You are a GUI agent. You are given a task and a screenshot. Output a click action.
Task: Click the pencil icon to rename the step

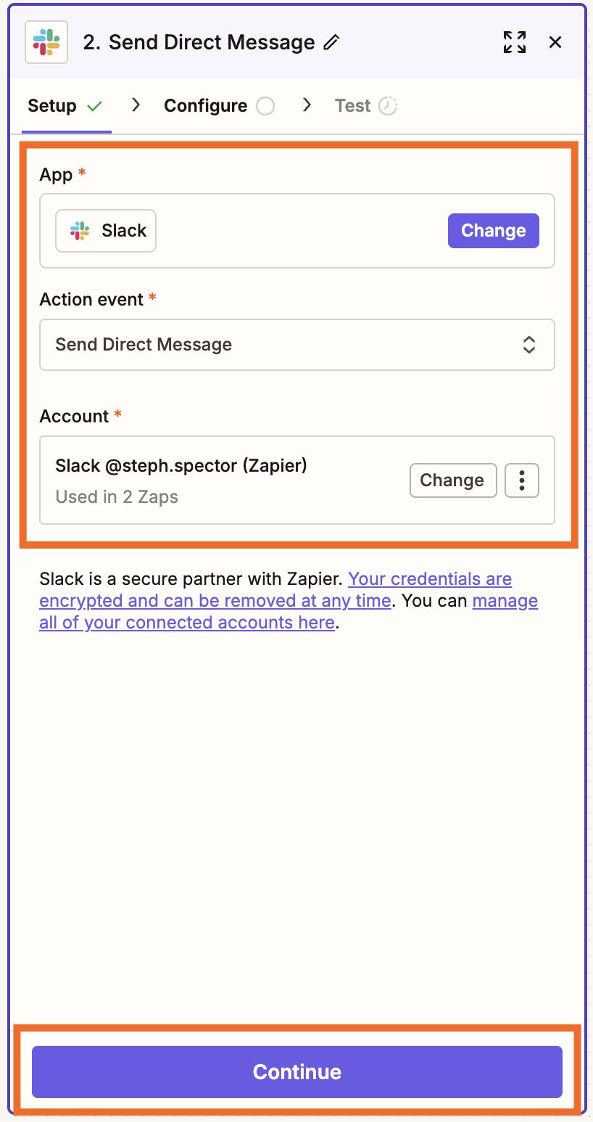point(331,42)
